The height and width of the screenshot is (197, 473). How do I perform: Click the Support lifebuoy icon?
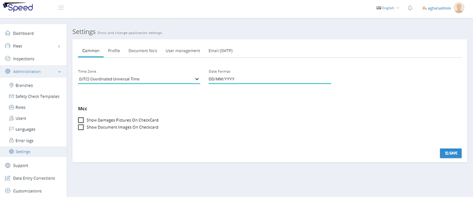click(x=8, y=165)
